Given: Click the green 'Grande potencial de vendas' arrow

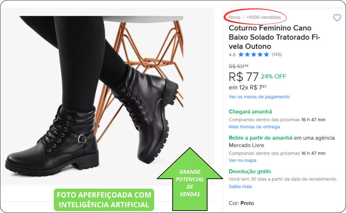Looking at the screenshot, I should [190, 179].
